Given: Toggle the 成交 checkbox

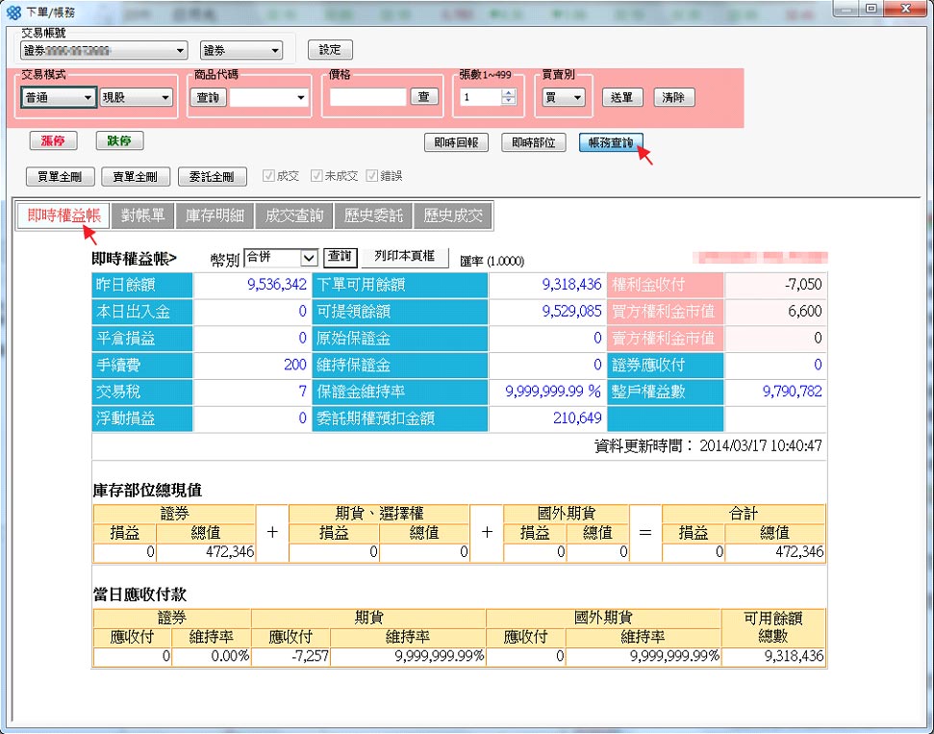Looking at the screenshot, I should click(x=268, y=176).
